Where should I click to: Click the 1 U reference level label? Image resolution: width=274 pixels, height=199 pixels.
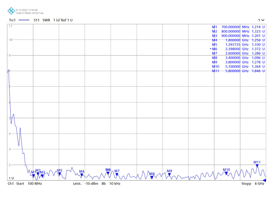(x=11, y=178)
